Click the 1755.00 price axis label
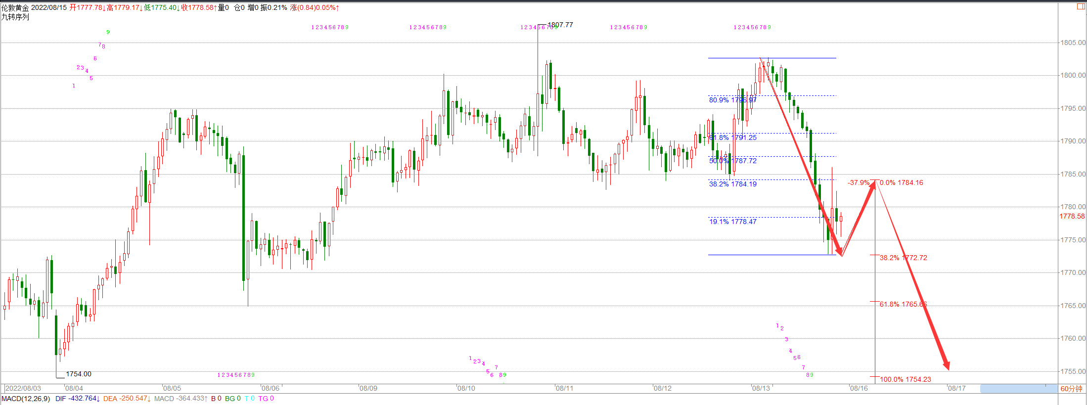The image size is (1087, 405). [1073, 371]
